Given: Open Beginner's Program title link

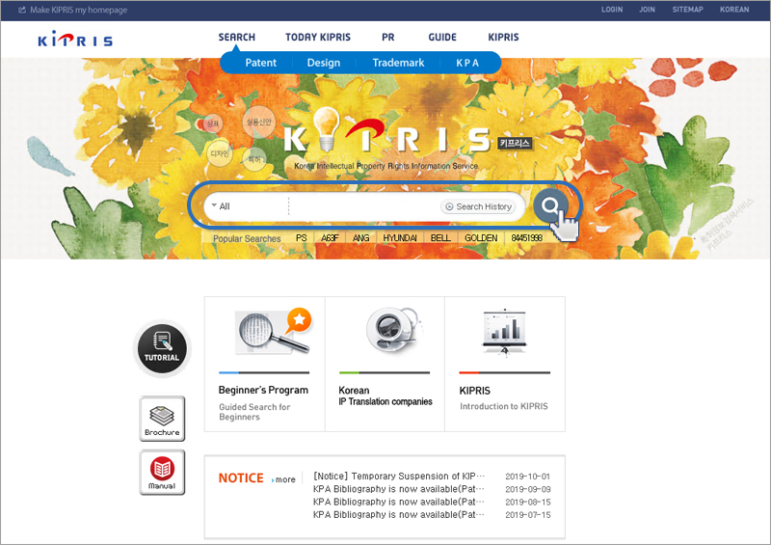Looking at the screenshot, I should point(263,390).
